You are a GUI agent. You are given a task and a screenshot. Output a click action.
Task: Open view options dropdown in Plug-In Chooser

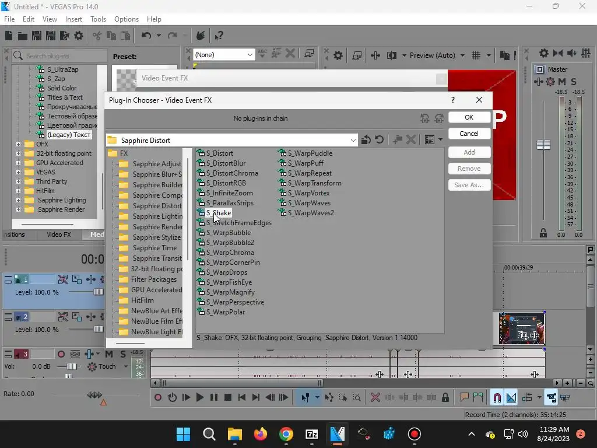440,140
